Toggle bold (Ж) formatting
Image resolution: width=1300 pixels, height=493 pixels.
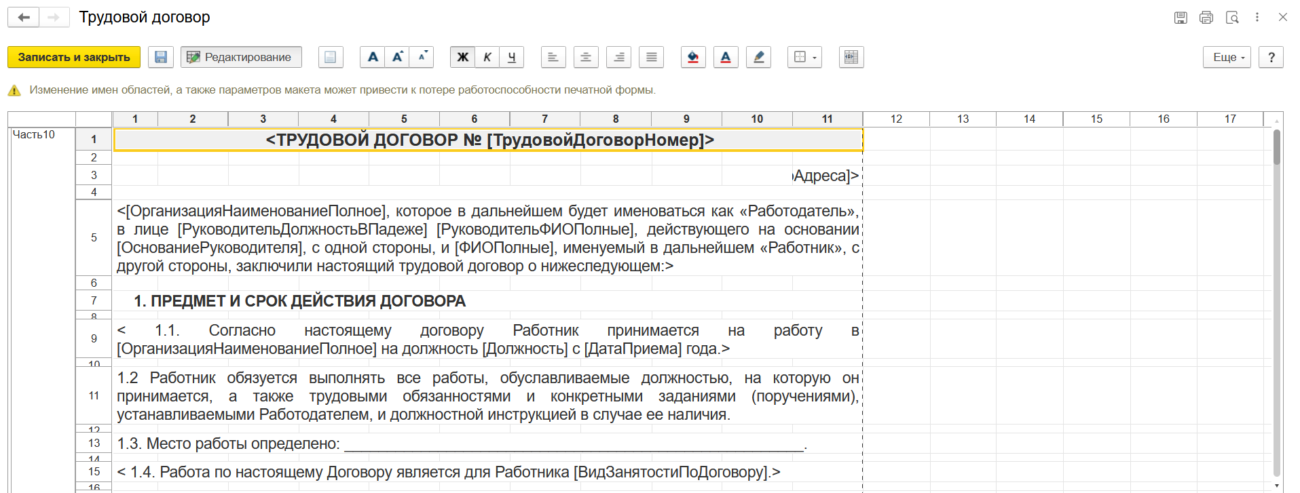point(462,57)
